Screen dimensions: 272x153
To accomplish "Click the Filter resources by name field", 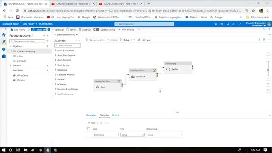I will (27, 41).
